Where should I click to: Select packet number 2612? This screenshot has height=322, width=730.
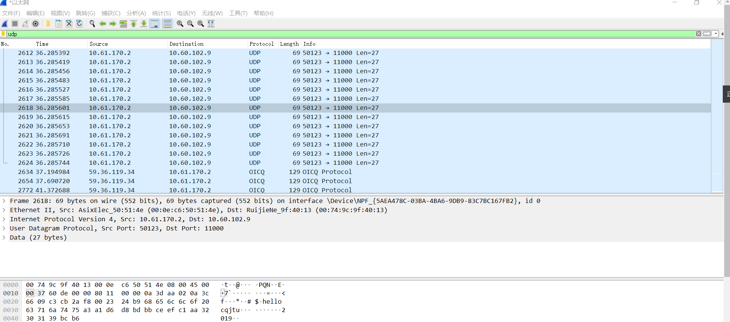355,53
